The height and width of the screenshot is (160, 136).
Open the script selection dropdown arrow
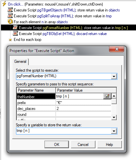(114, 76)
